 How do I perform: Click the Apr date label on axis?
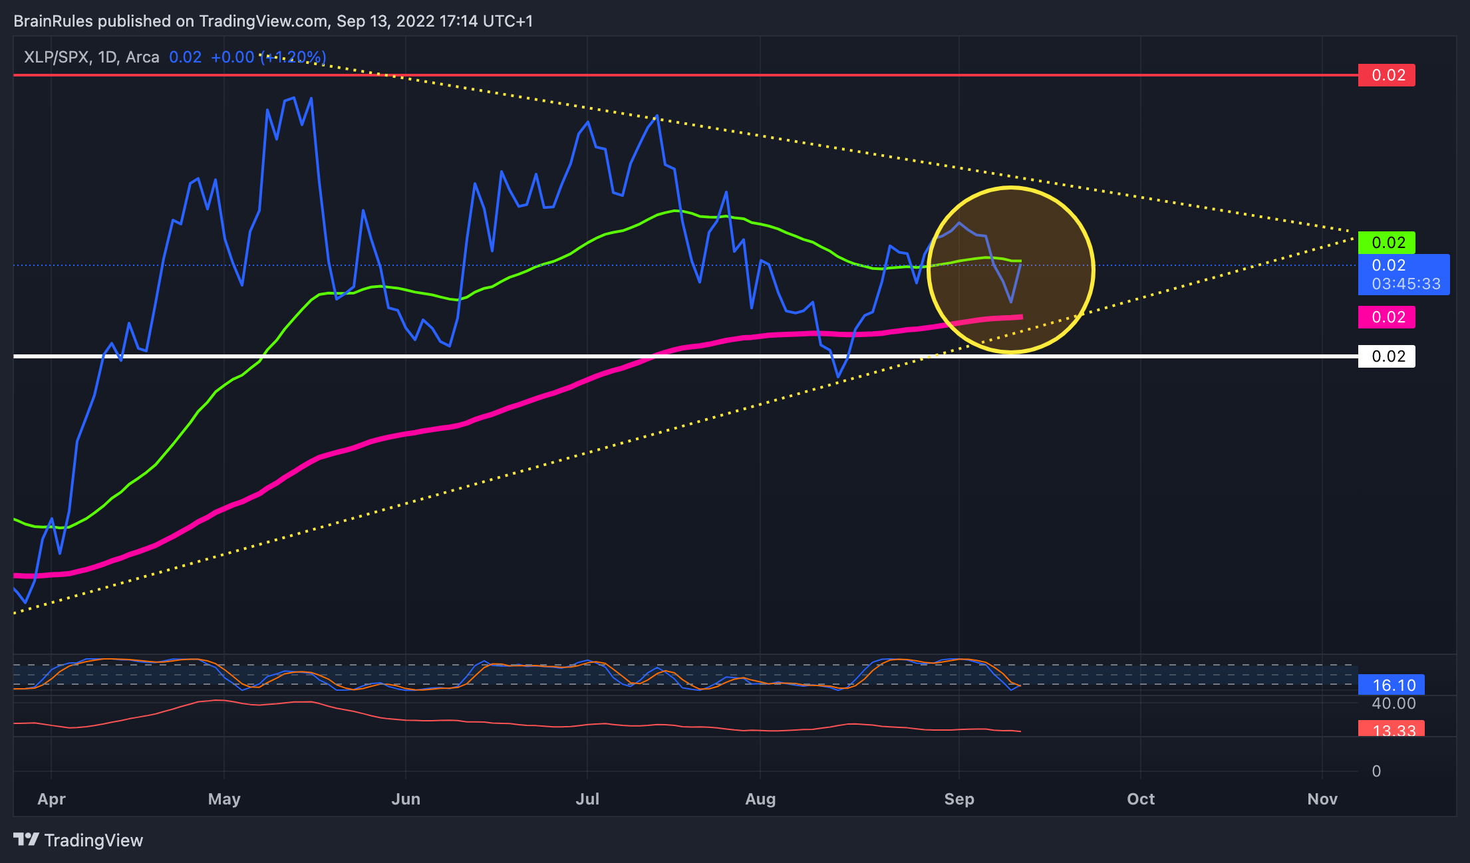tap(51, 799)
